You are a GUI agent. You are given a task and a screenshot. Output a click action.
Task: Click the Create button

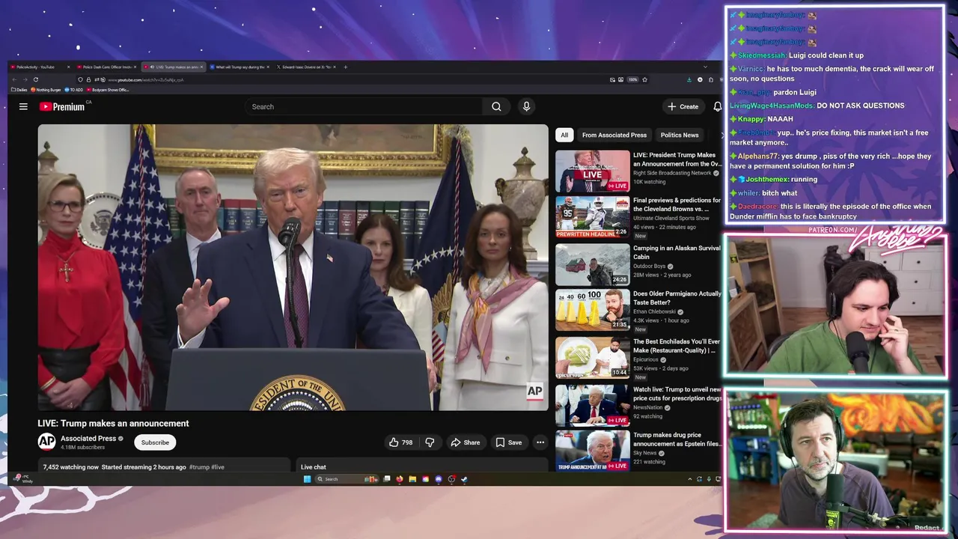(x=683, y=106)
